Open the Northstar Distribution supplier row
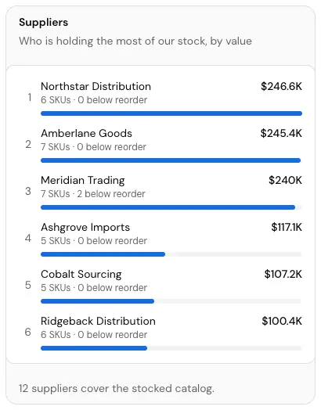 point(160,98)
